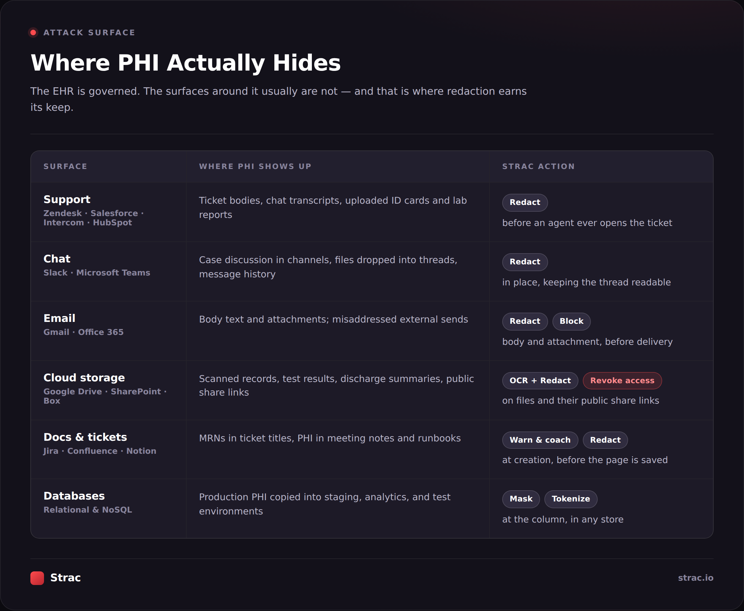This screenshot has height=611, width=744.
Task: Click the red Strac logo square
Action: [37, 578]
